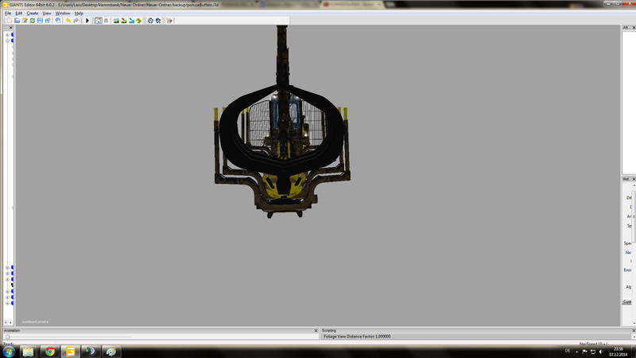This screenshot has width=636, height=358.
Task: Click the notepad edit toolbar icon
Action: [25, 21]
